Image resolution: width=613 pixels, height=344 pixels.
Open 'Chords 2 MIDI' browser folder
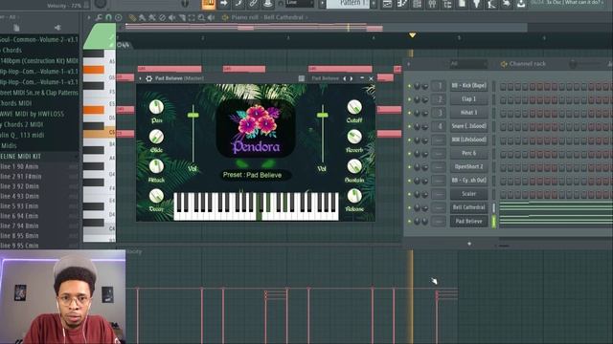click(39, 124)
